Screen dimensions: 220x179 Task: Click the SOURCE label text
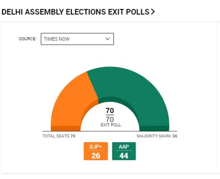(27, 39)
